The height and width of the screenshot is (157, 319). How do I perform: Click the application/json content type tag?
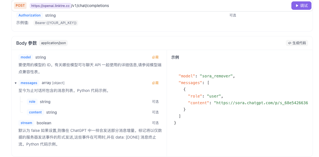[53, 43]
